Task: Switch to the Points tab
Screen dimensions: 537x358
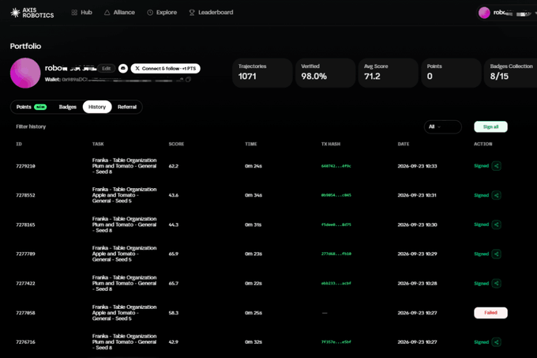Action: (x=31, y=107)
